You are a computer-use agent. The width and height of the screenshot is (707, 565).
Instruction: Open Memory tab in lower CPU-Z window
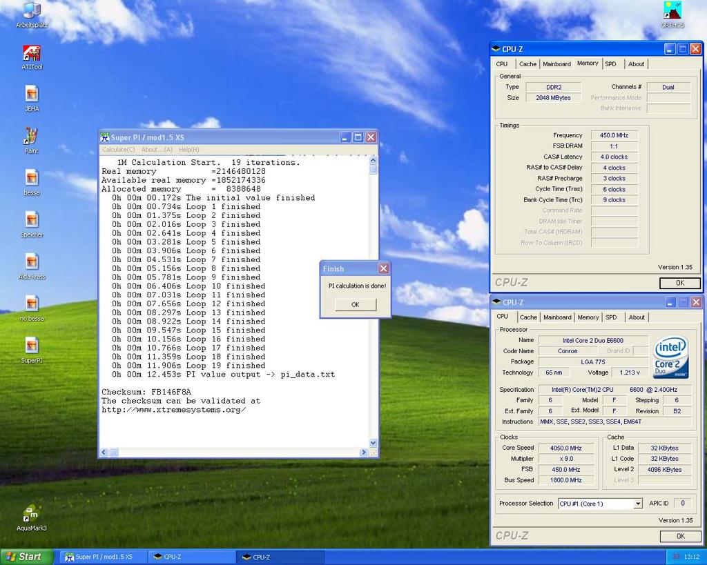[588, 317]
